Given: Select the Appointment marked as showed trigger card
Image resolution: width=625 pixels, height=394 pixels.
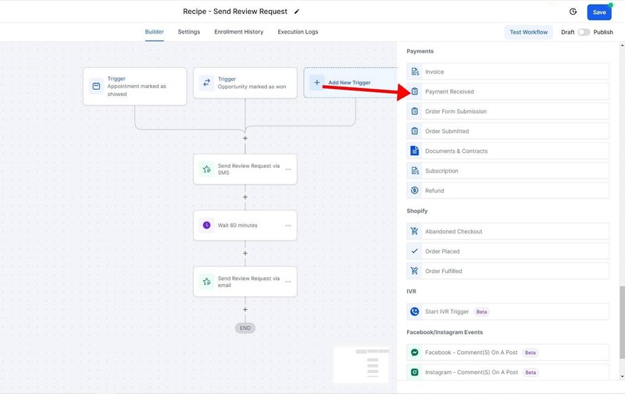Looking at the screenshot, I should click(134, 87).
